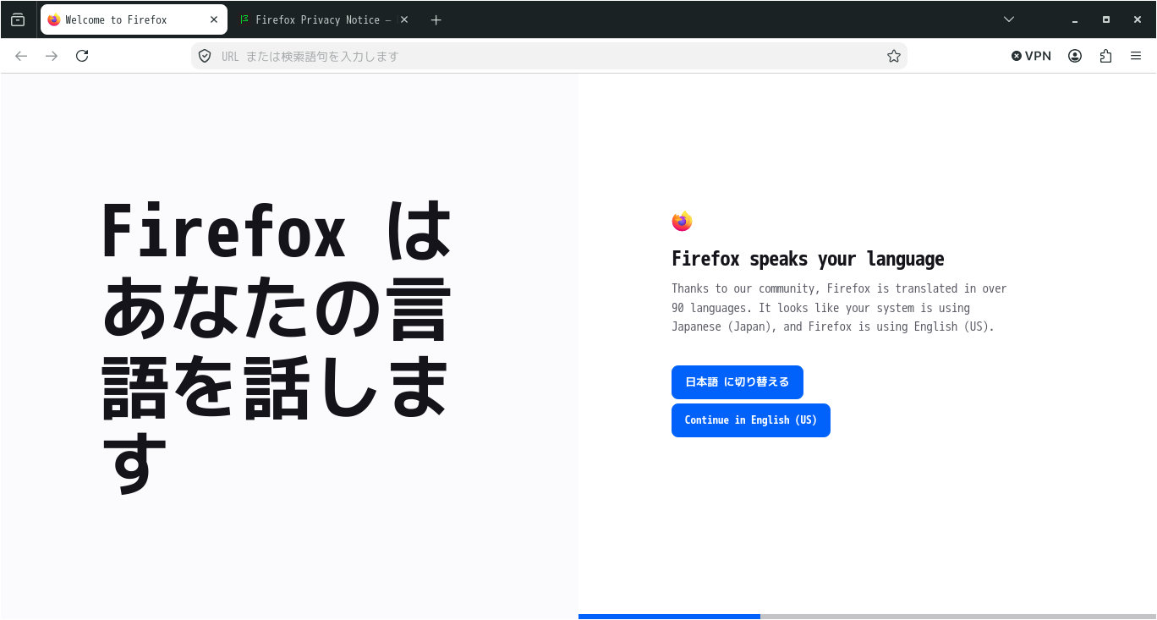Click the 日本語 に切り替える button
Screen dimensions: 1157x620
[738, 382]
